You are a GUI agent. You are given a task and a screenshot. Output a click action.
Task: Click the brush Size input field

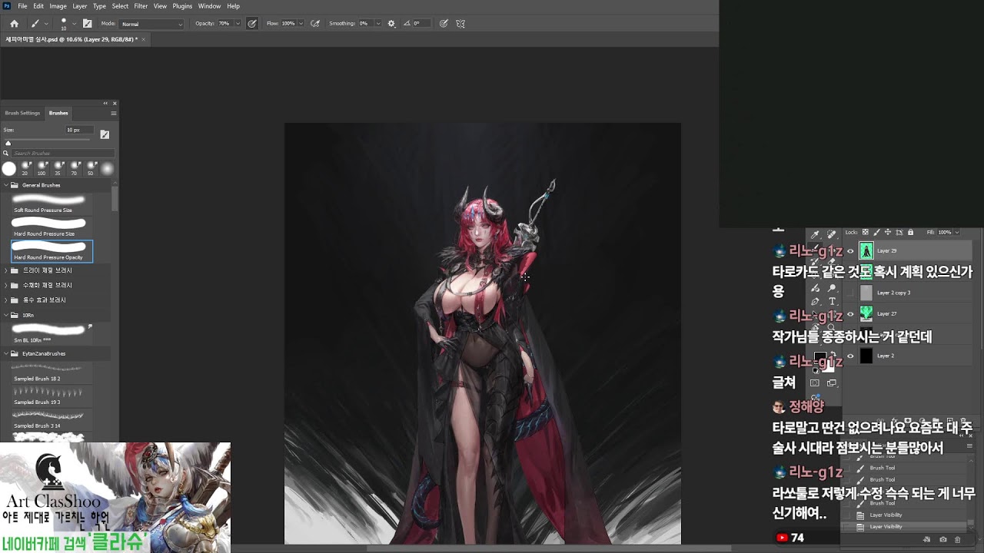tap(79, 130)
